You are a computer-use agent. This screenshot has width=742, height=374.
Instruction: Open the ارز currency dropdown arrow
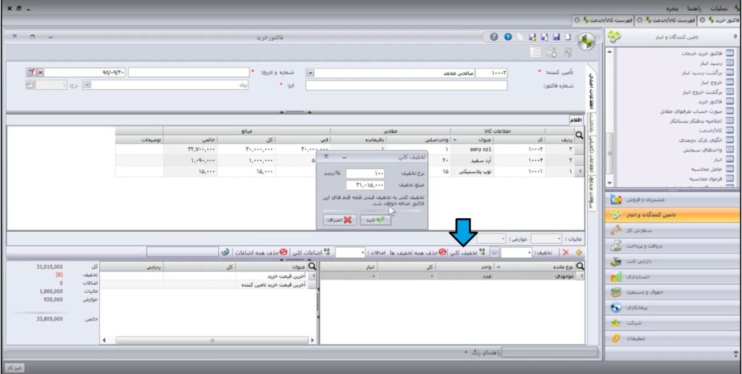[87, 85]
